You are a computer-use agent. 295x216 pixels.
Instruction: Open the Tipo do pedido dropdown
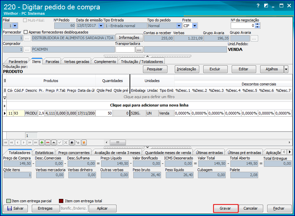pyautogui.click(x=179, y=26)
